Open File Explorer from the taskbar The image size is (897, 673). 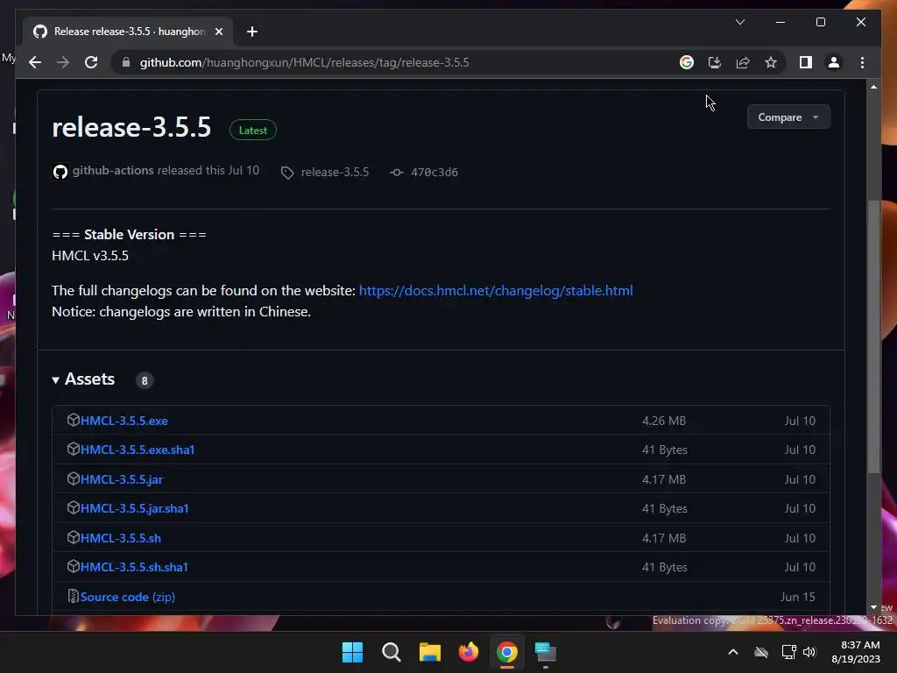[429, 652]
